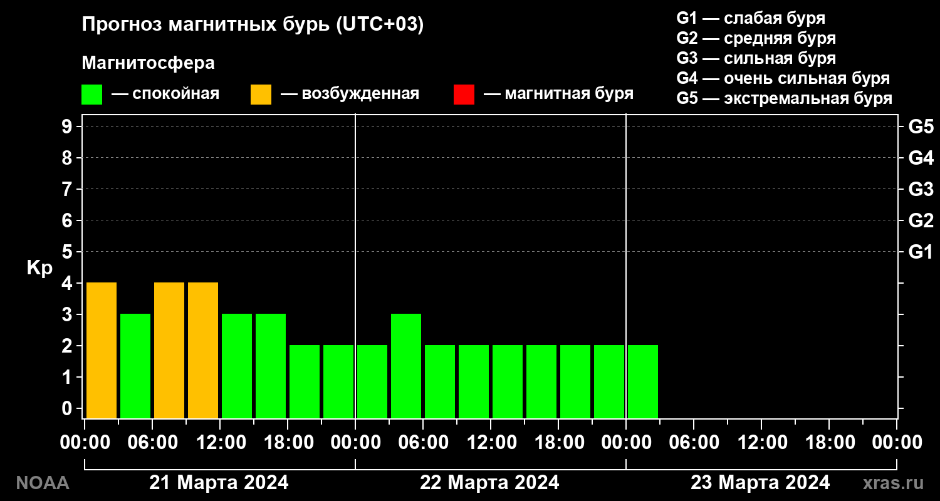
Task: Select 'G5 — экстремальная буря' legend line
Action: (x=785, y=98)
